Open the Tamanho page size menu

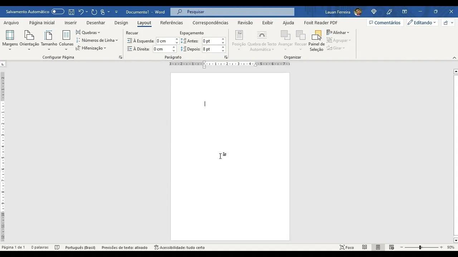click(x=49, y=40)
